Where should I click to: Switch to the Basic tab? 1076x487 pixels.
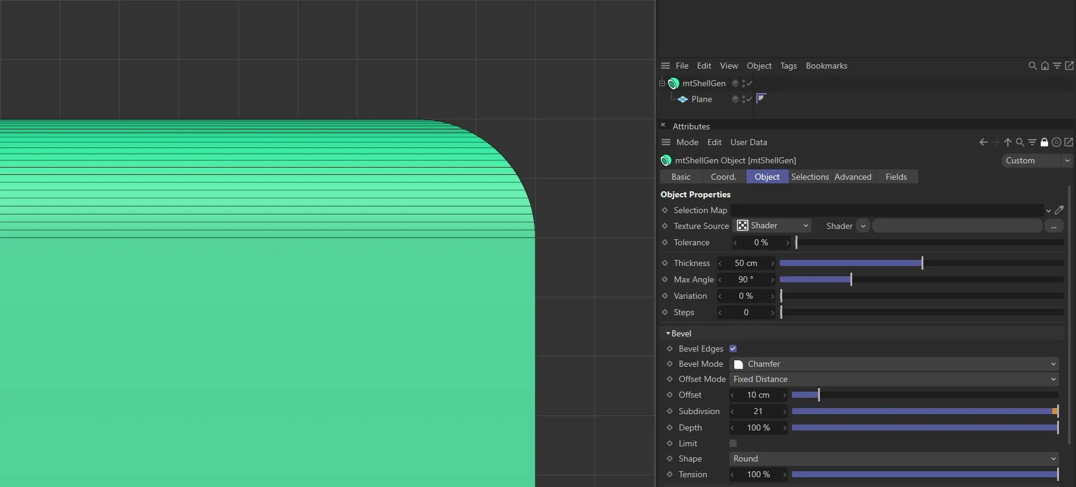681,177
